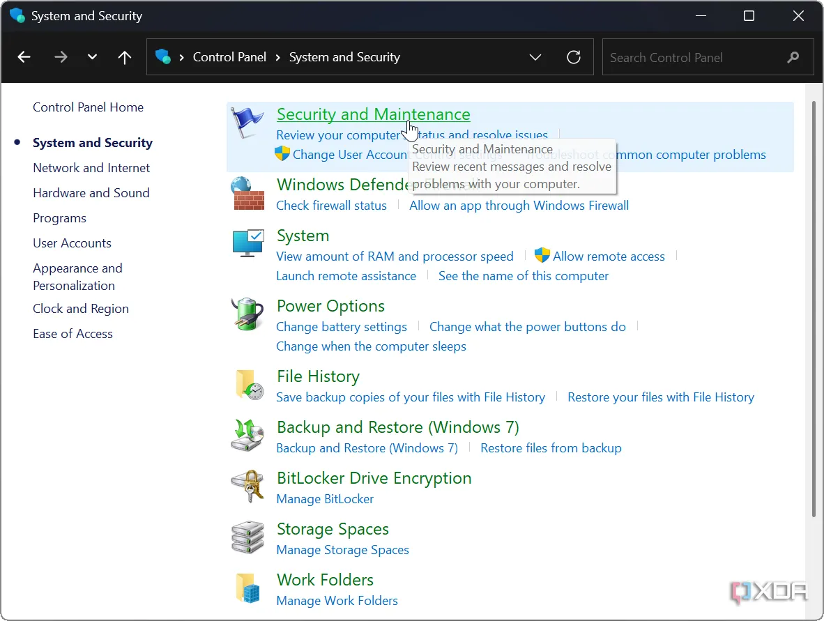Go back with the left arrow button
Image resolution: width=824 pixels, height=621 pixels.
(24, 56)
